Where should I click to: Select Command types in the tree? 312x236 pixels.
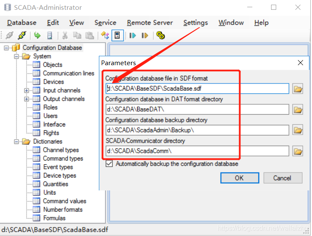(63, 158)
